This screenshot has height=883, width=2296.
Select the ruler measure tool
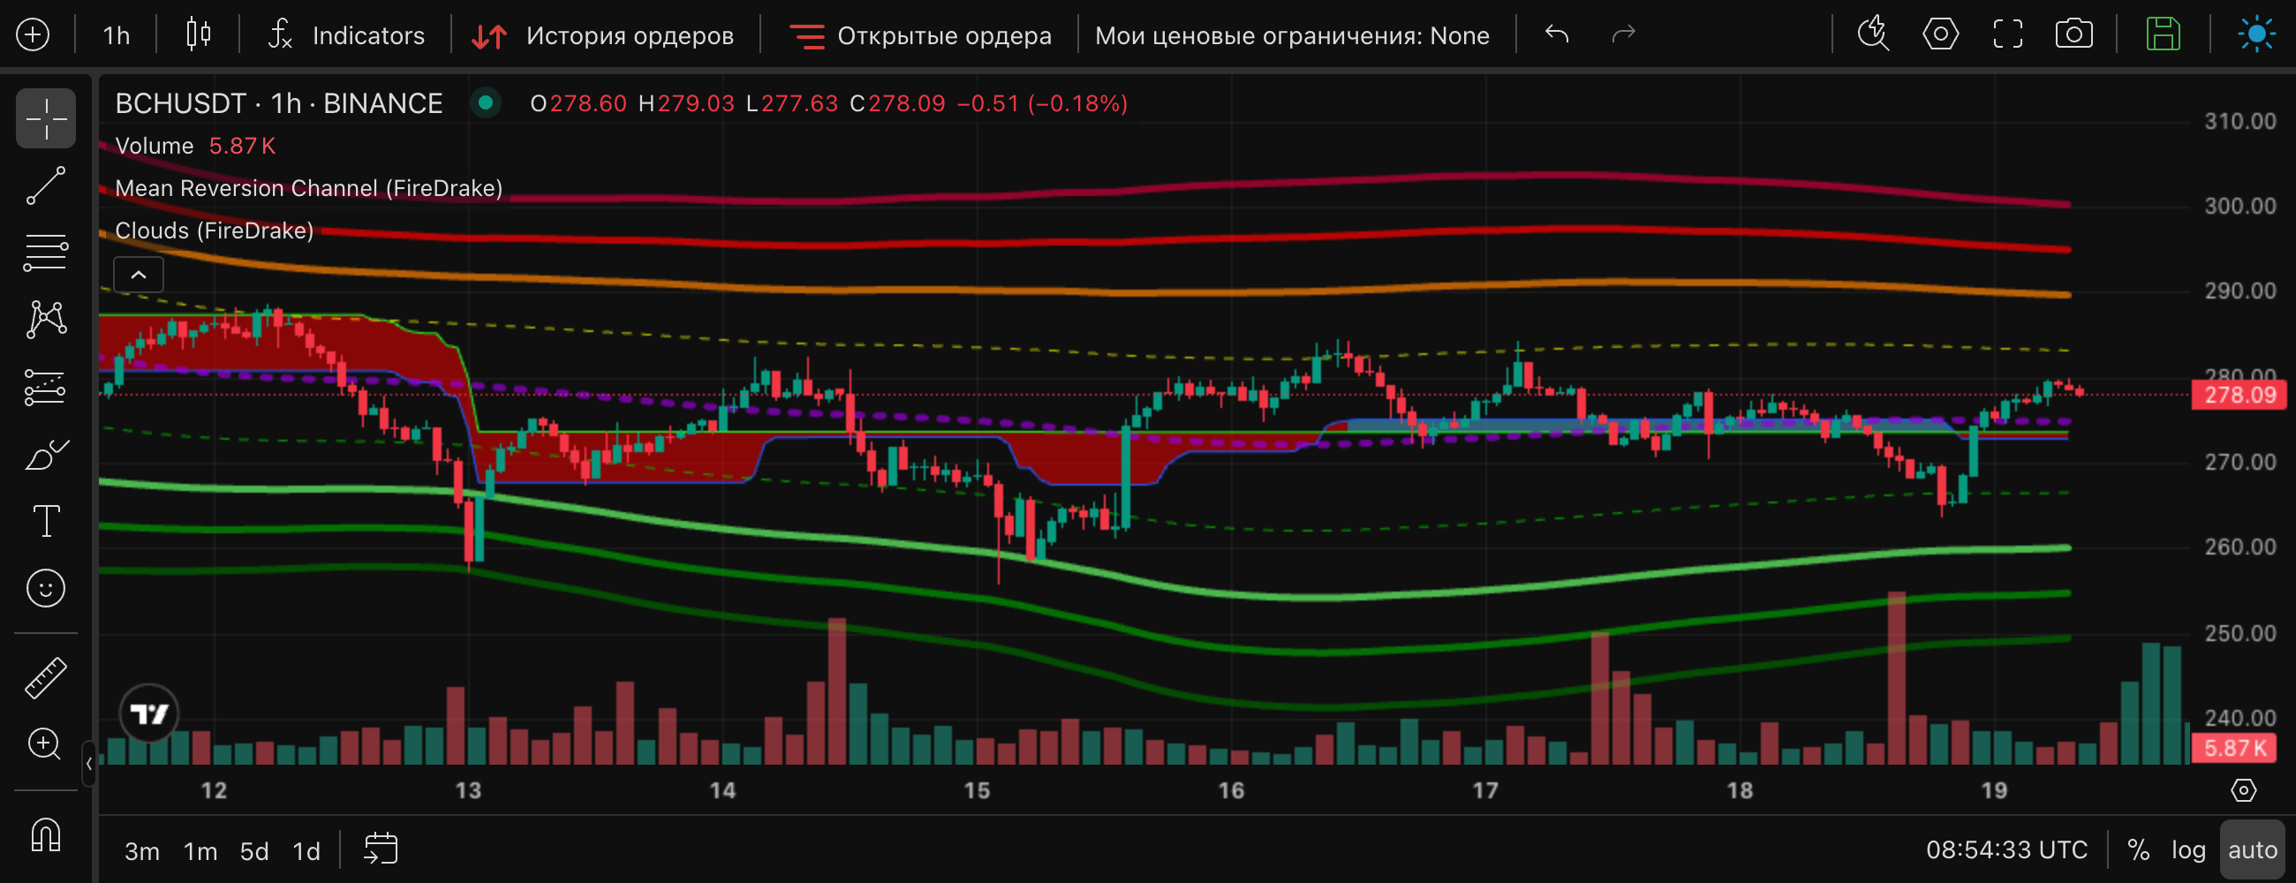coord(45,677)
